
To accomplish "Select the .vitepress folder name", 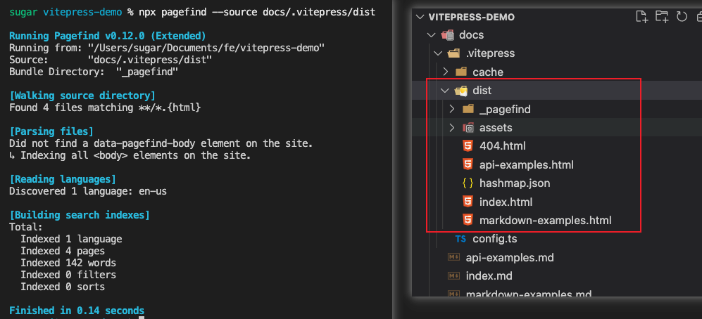I will [x=490, y=53].
